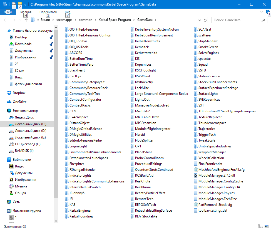Viewport: 271px width, 230px height.
Task: Switch to large thumbnails view icon
Action: 267,226
